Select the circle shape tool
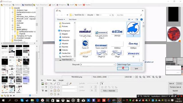The width and height of the screenshot is (183, 103). click(x=55, y=87)
